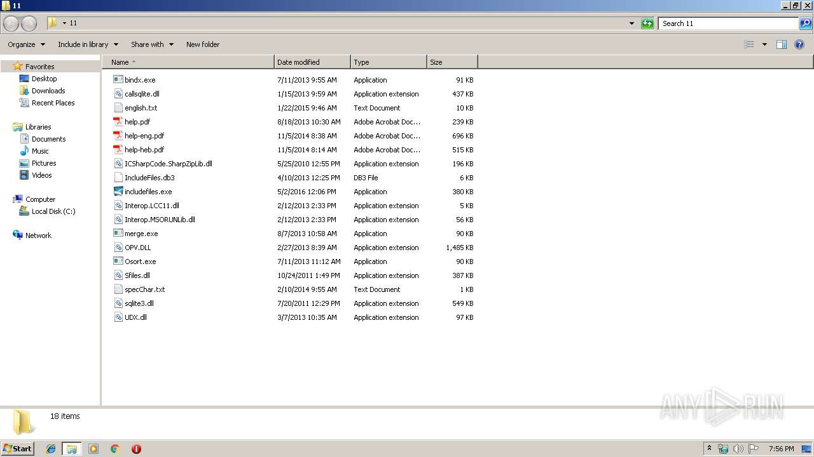Open Pictures library
This screenshot has width=814, height=457.
tap(44, 163)
